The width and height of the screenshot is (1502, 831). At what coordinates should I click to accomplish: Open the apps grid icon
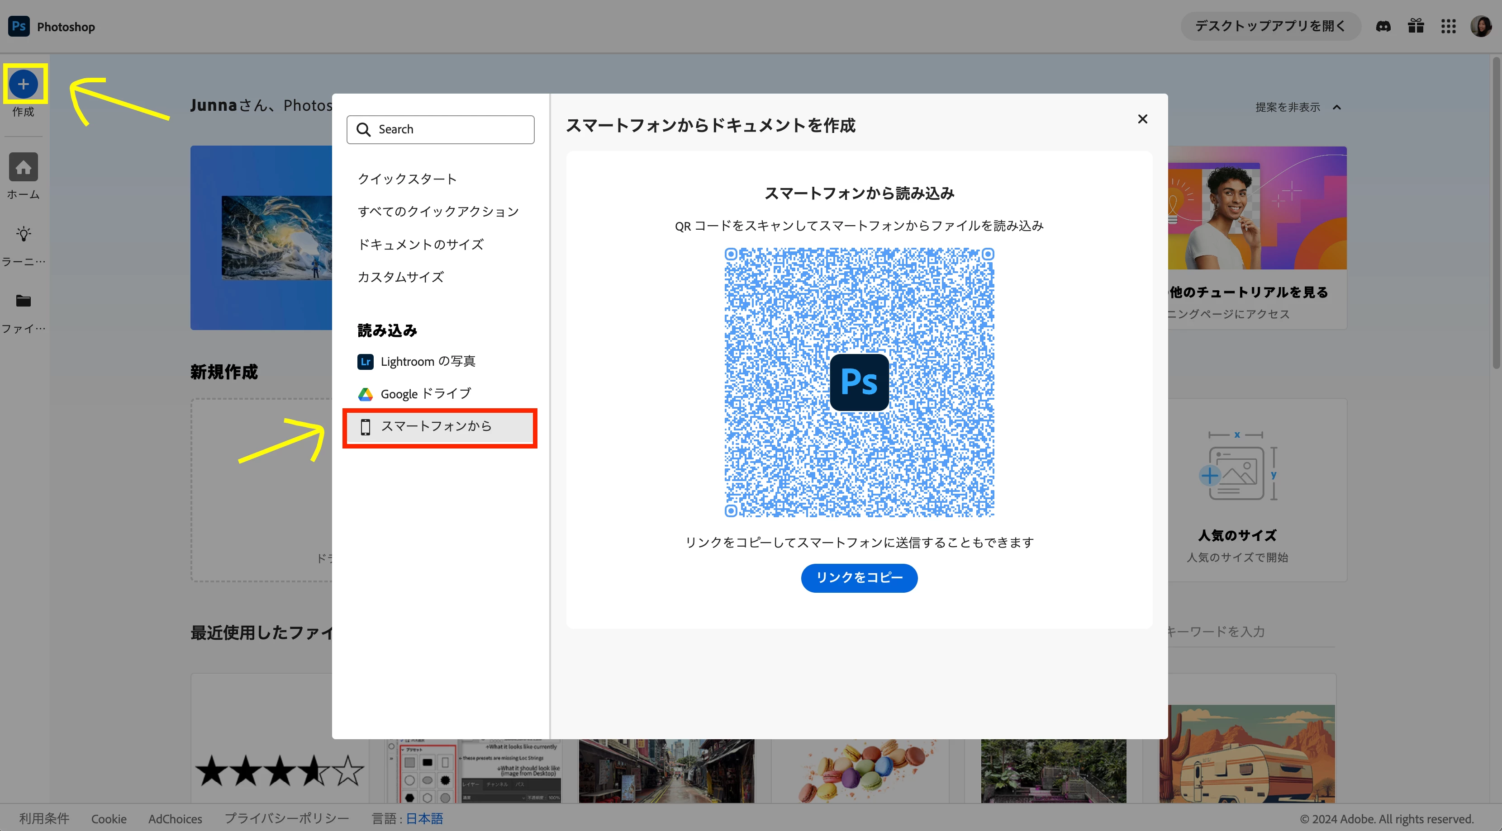coord(1448,26)
